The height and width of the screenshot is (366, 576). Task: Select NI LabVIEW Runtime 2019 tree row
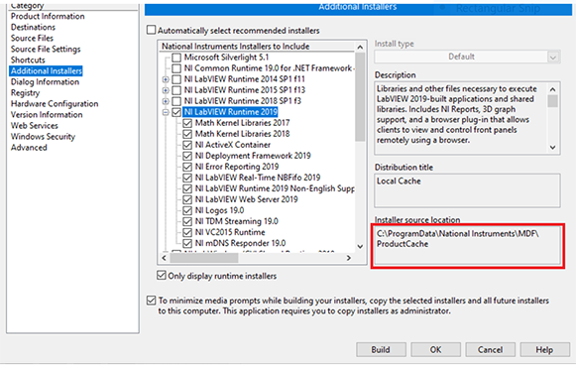pos(230,112)
